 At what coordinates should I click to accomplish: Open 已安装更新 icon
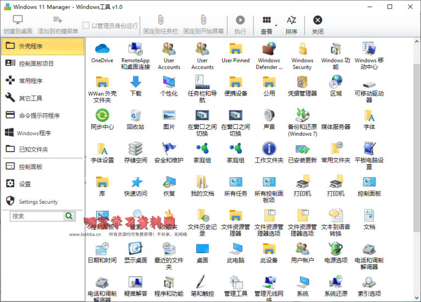coord(302,149)
